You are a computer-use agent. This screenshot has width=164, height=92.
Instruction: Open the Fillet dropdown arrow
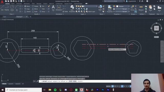click(x=46, y=9)
